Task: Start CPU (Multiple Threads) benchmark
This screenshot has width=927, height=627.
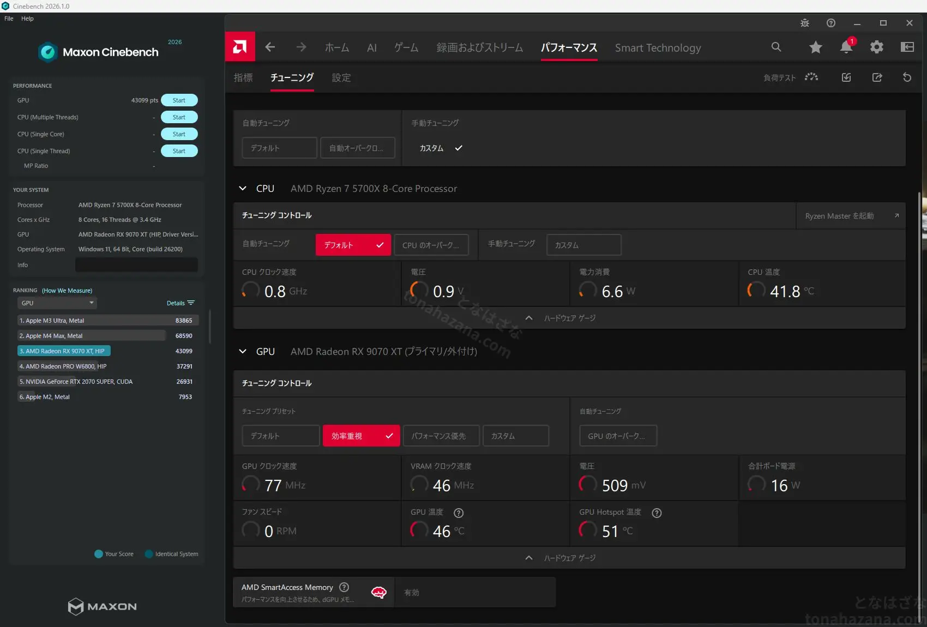Action: tap(179, 117)
